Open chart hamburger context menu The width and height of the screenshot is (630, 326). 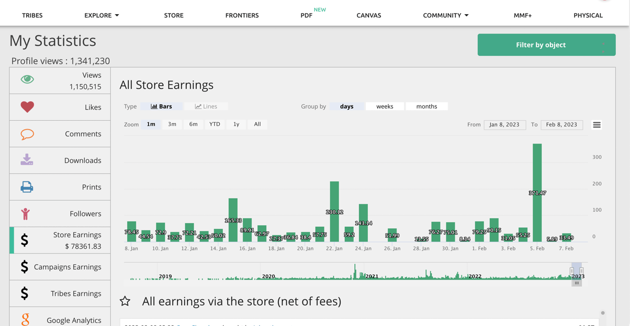pyautogui.click(x=597, y=125)
